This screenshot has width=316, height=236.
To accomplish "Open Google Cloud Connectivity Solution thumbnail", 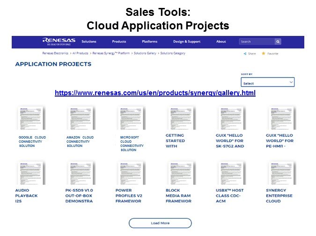I will [x=31, y=118].
